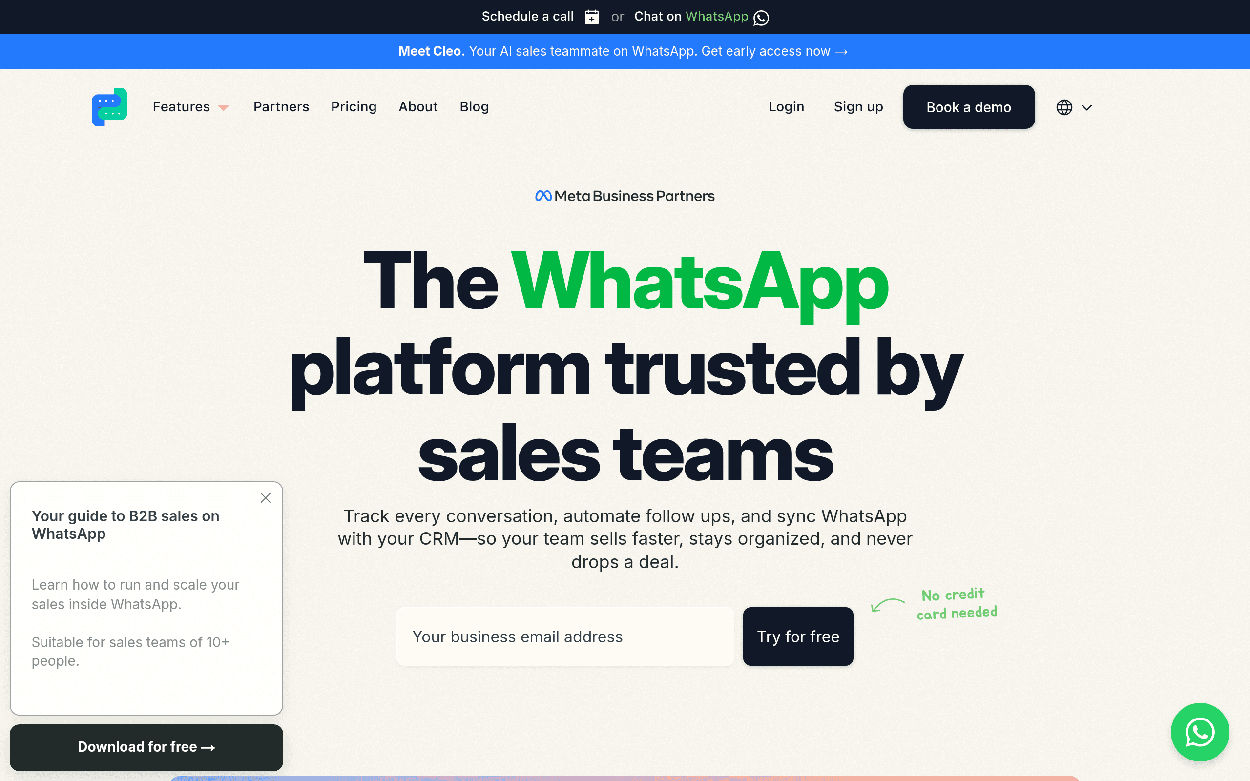Go to the Partners page
Viewport: 1250px width, 781px height.
[x=281, y=107]
